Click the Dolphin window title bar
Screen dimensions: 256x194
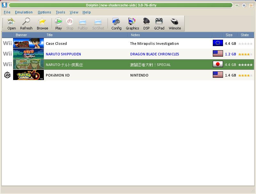tap(121, 5)
